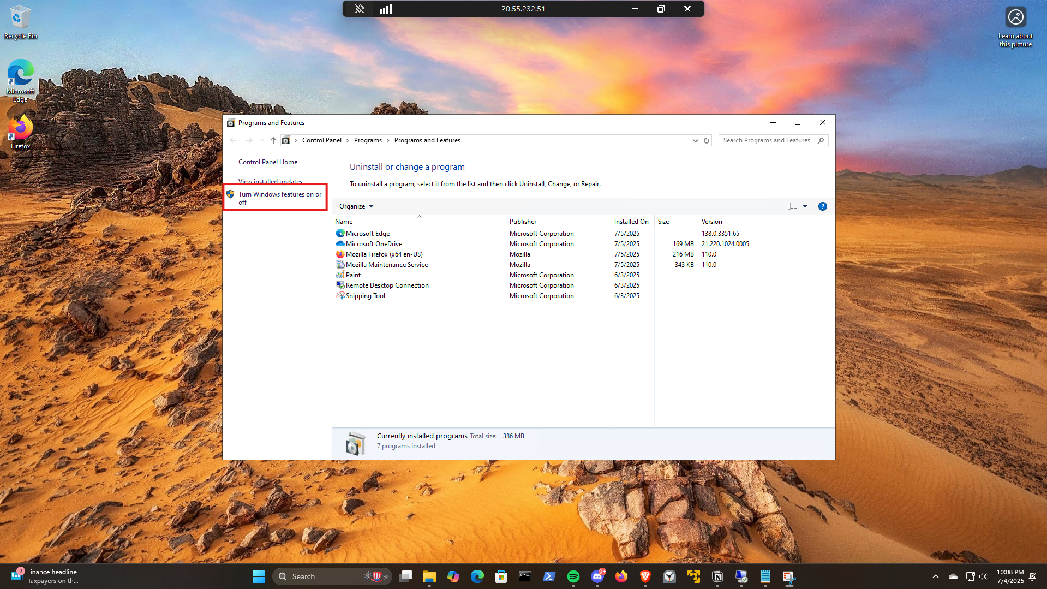The height and width of the screenshot is (589, 1047).
Task: Open the view options dropdown arrow
Action: pos(805,206)
